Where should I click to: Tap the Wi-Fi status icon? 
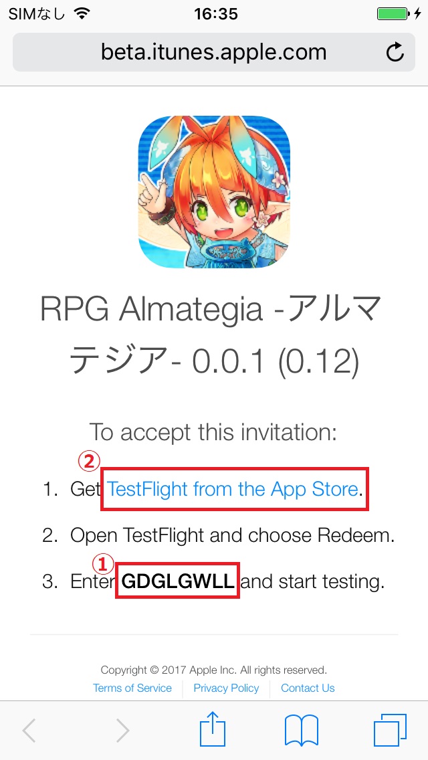[83, 13]
